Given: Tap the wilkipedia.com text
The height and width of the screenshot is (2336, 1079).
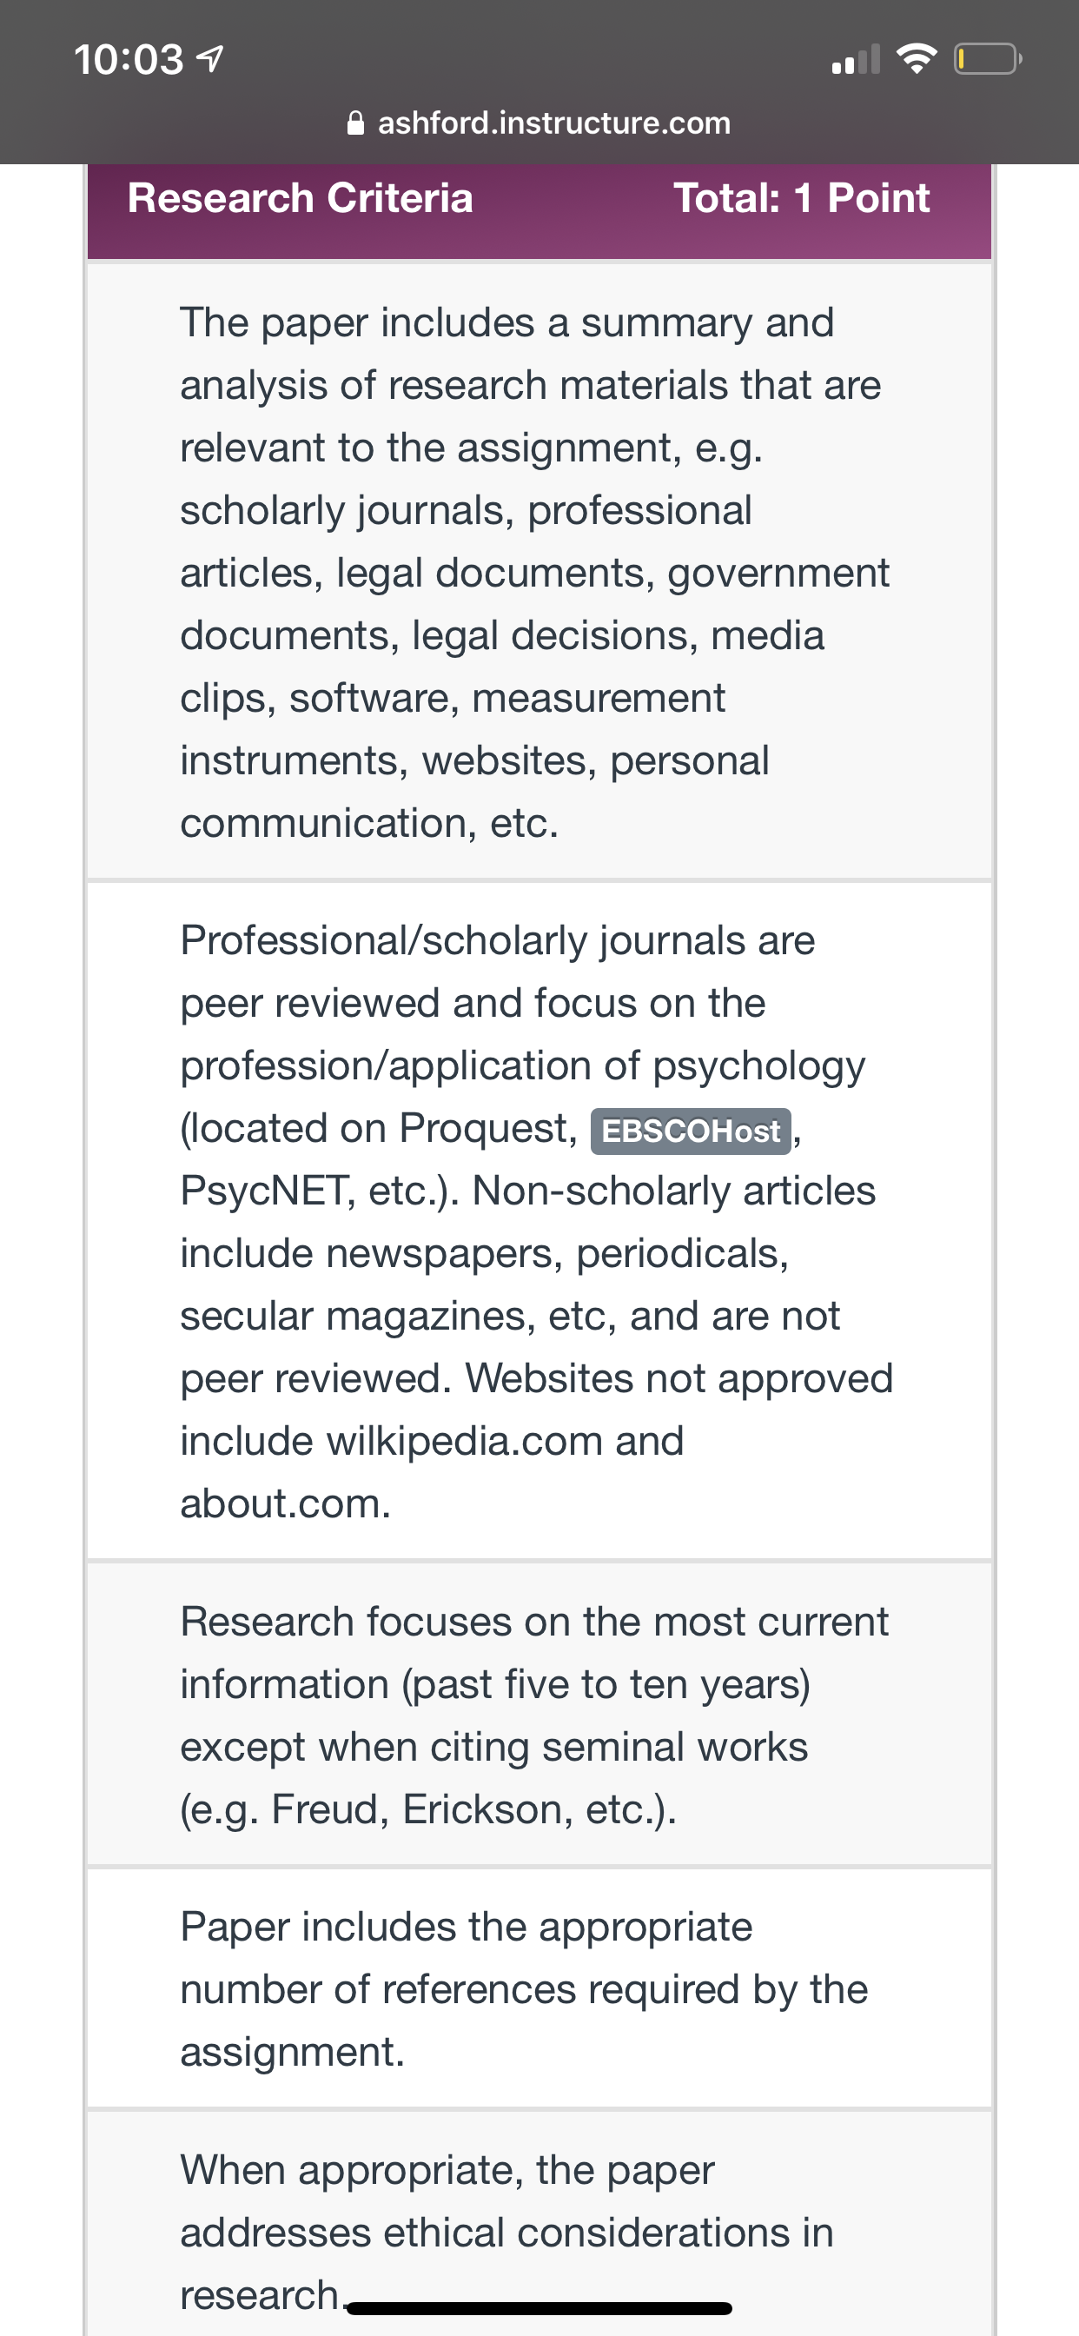Looking at the screenshot, I should [464, 1441].
